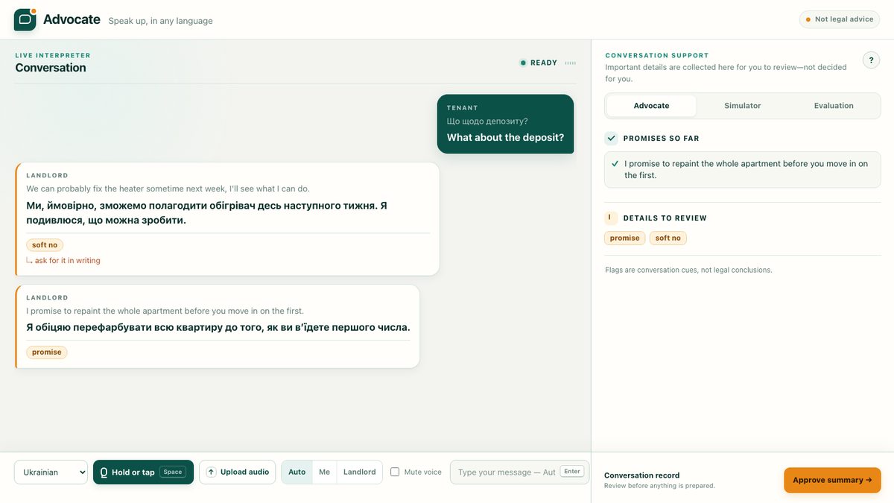Click the soft no tag on heater message
The height and width of the screenshot is (503, 894).
click(x=45, y=245)
